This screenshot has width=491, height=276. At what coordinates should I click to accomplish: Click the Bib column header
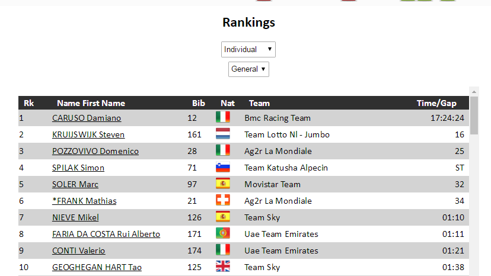point(199,103)
